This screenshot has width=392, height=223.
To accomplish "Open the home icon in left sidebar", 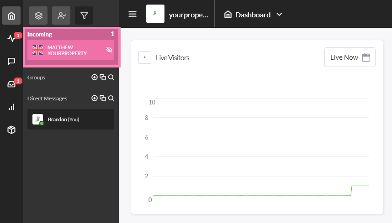I will pos(11,16).
